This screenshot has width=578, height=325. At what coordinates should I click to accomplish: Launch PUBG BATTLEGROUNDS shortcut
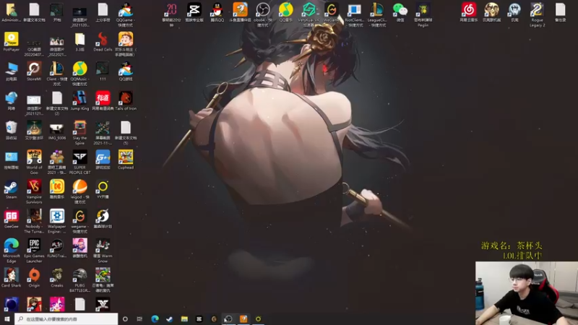coord(79,280)
